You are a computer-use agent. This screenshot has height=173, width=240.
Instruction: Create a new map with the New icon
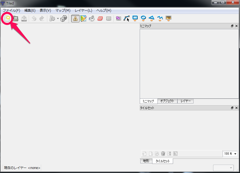click(7, 18)
